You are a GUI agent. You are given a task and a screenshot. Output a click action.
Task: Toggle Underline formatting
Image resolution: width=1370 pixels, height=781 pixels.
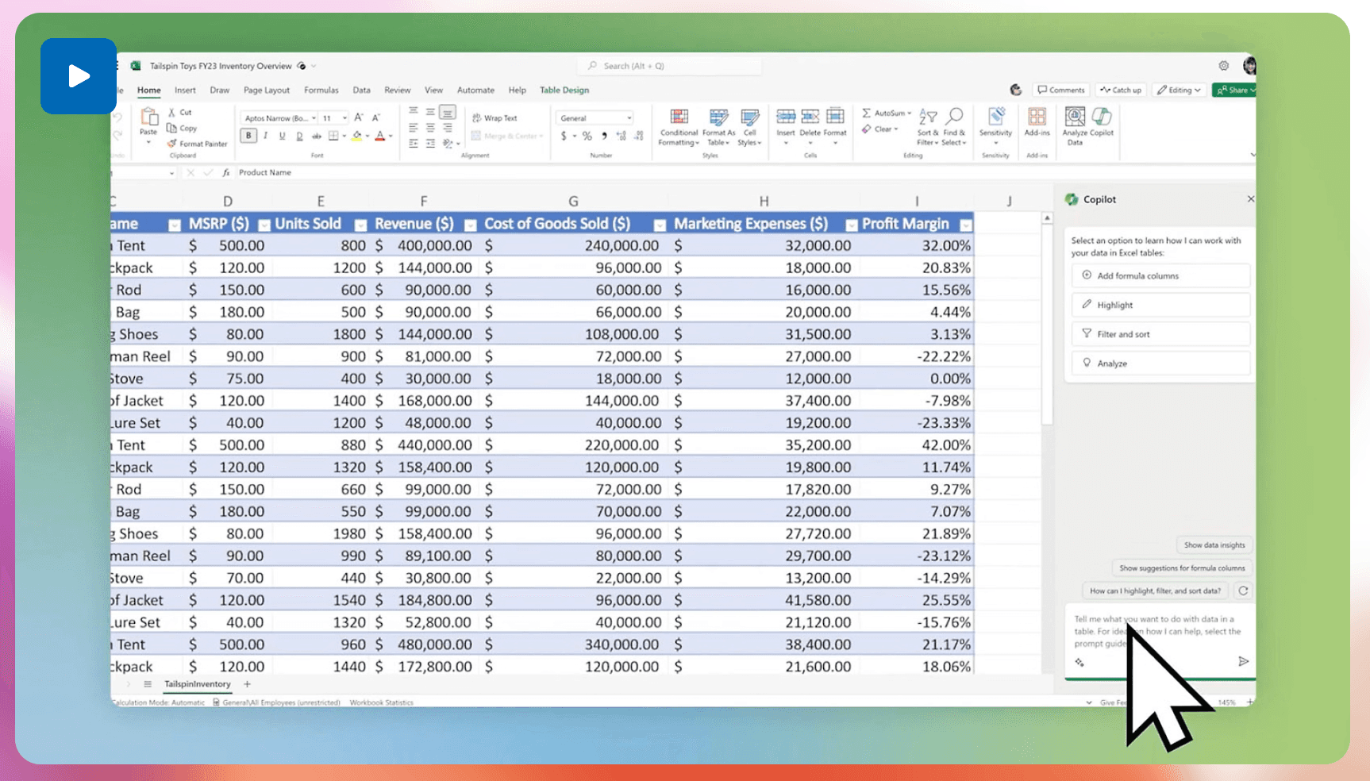point(282,136)
